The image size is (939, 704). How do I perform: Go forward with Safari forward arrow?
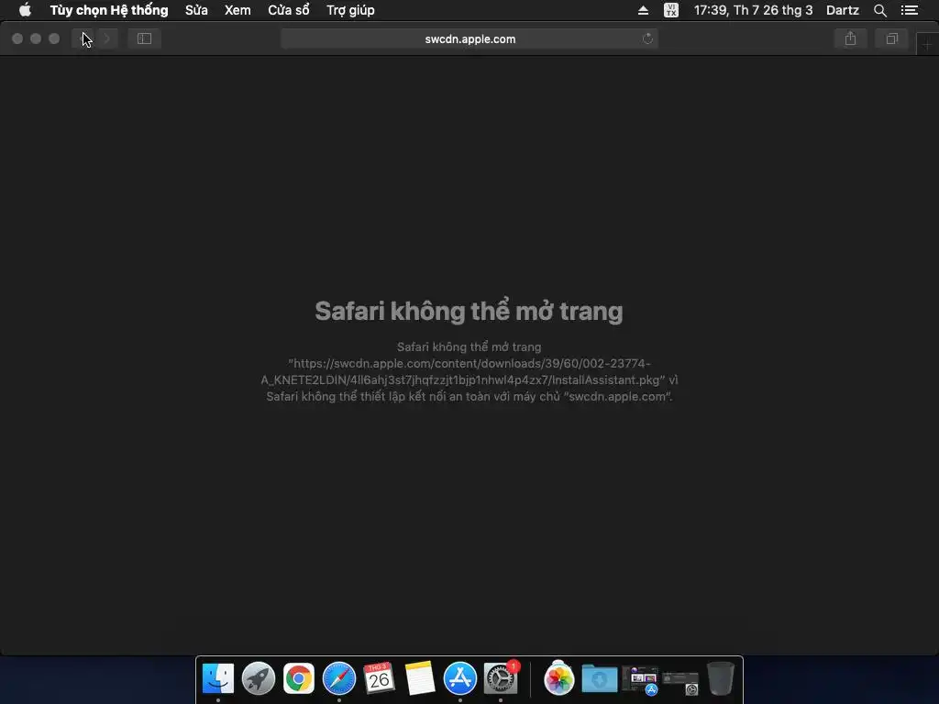coord(107,38)
